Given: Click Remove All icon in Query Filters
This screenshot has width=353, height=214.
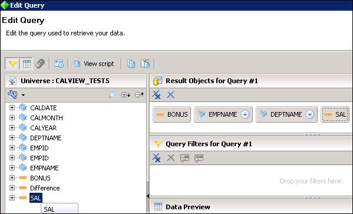Looking at the screenshot, I should (x=157, y=158).
